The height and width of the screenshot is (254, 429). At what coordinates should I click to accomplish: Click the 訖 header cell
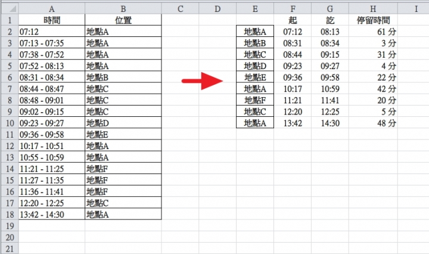[330, 20]
